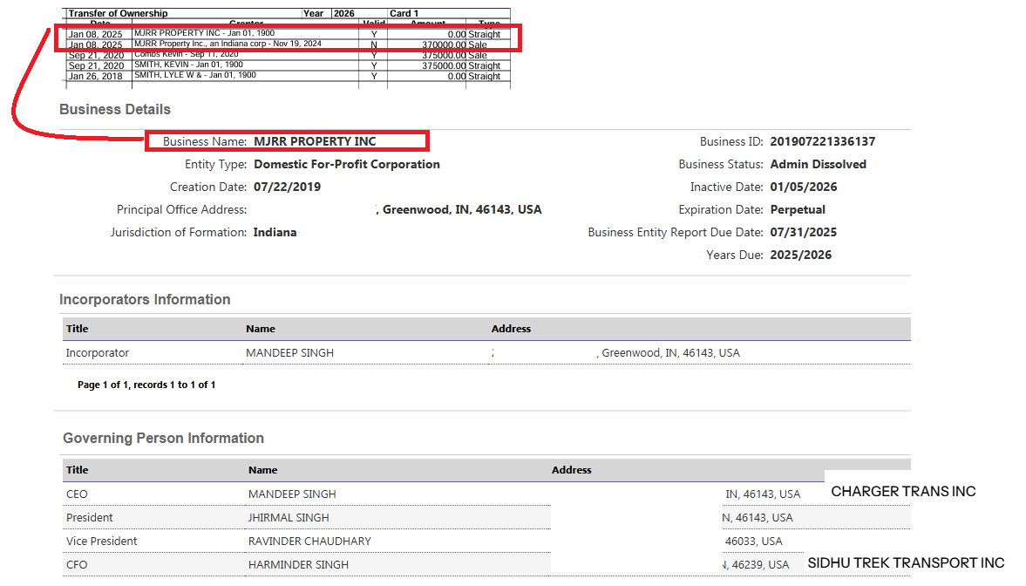Click CHARGER TRANS INC label
Screen dimensions: 1026x586
903,492
